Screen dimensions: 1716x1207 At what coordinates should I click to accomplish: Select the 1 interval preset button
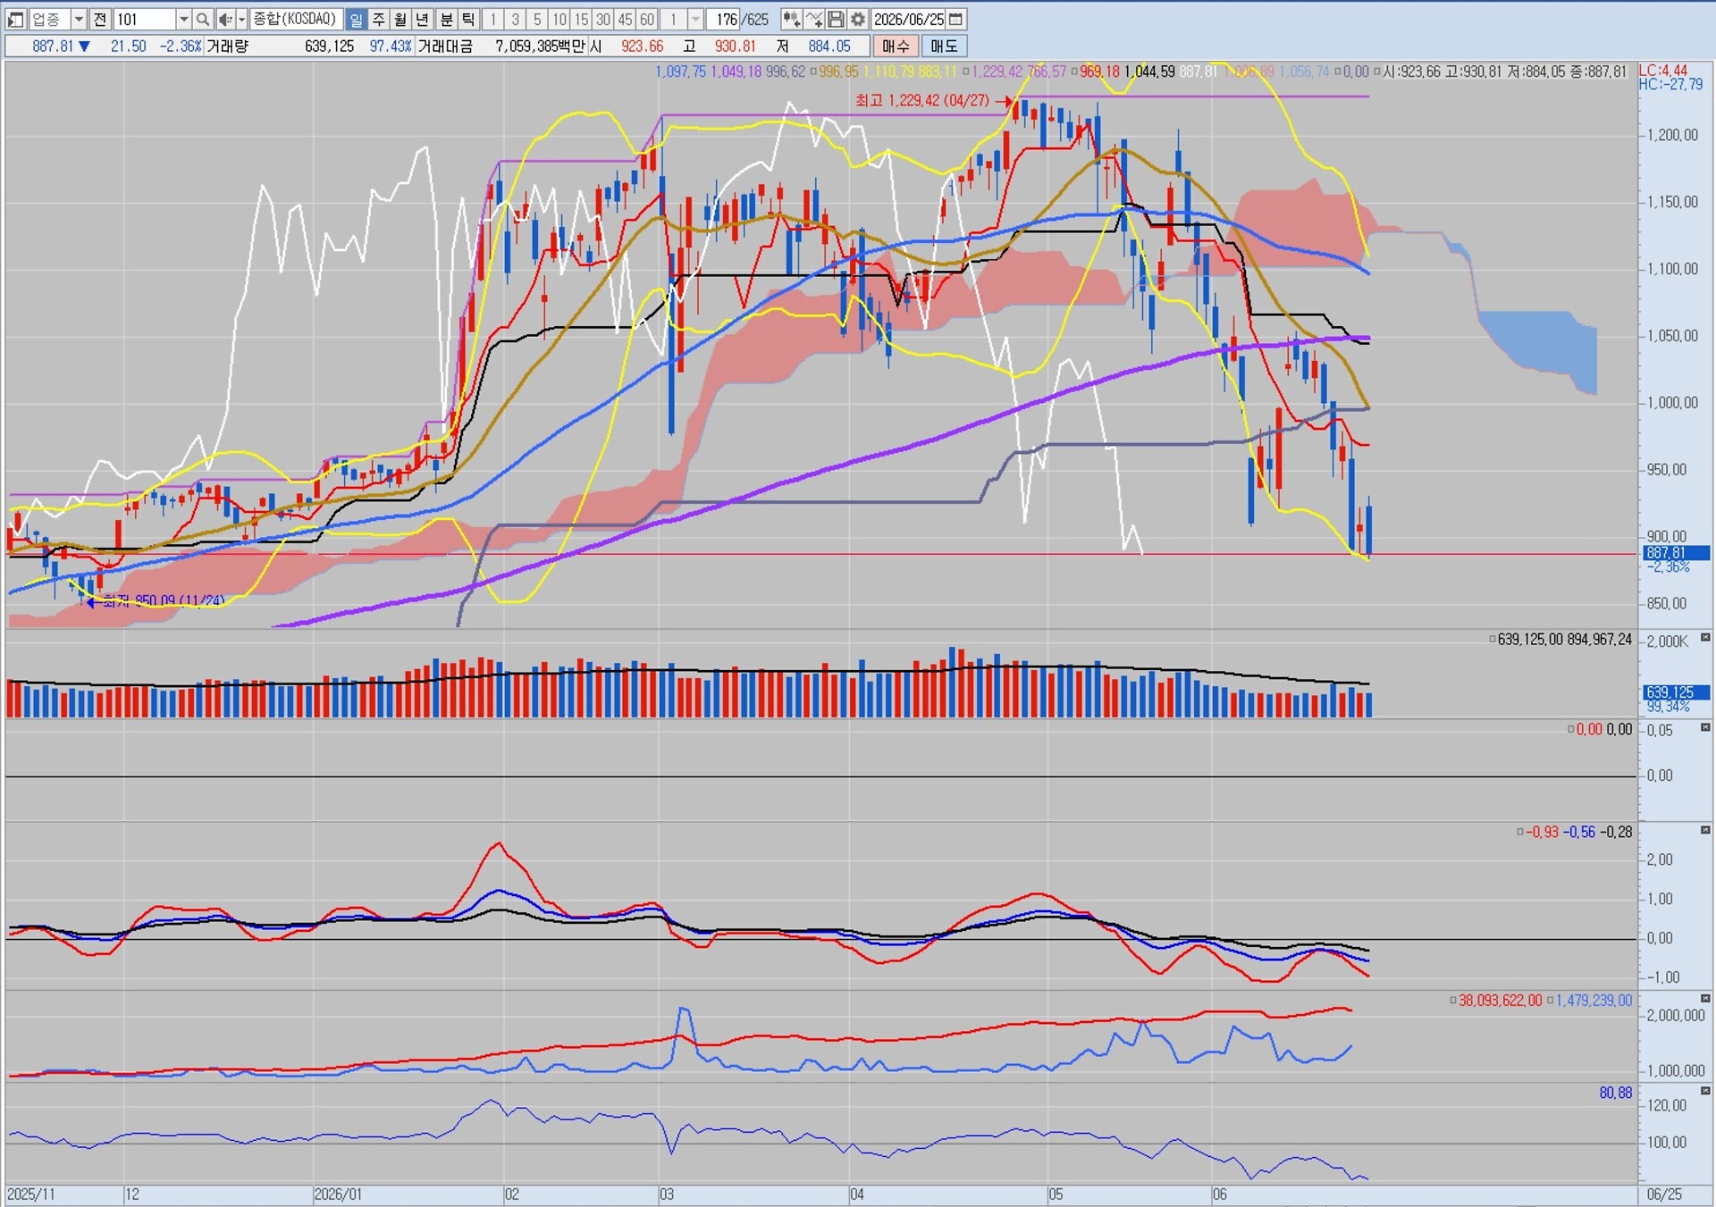(492, 19)
